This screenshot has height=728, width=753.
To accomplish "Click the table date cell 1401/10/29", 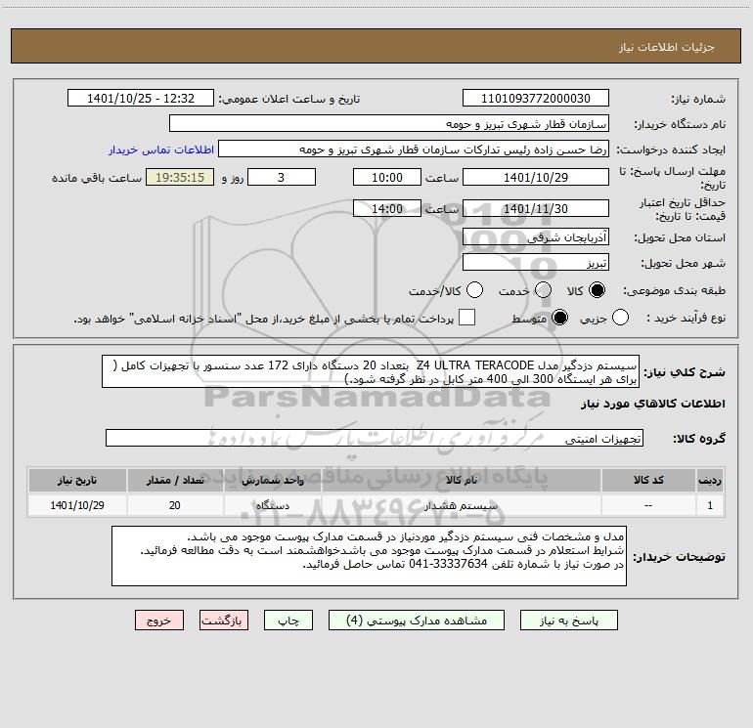I will (x=77, y=505).
